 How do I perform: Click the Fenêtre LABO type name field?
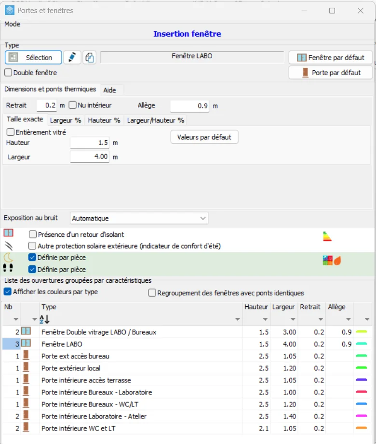pyautogui.click(x=192, y=57)
